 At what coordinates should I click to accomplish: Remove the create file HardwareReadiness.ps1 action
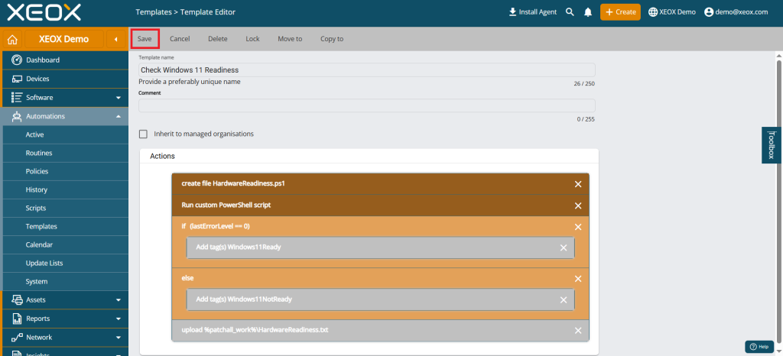pyautogui.click(x=578, y=184)
